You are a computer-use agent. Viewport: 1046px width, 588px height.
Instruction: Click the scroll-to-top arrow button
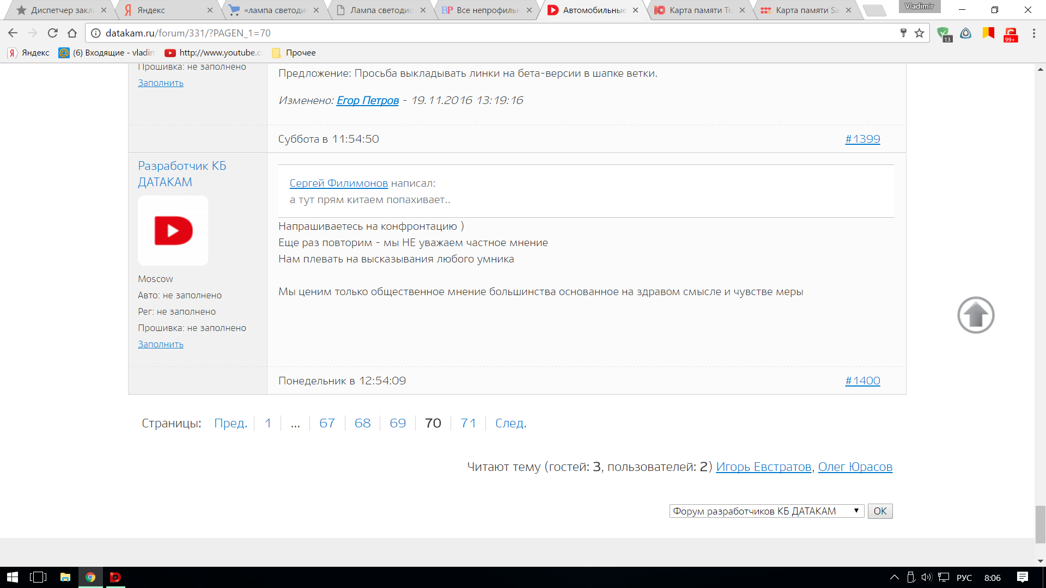(x=976, y=315)
